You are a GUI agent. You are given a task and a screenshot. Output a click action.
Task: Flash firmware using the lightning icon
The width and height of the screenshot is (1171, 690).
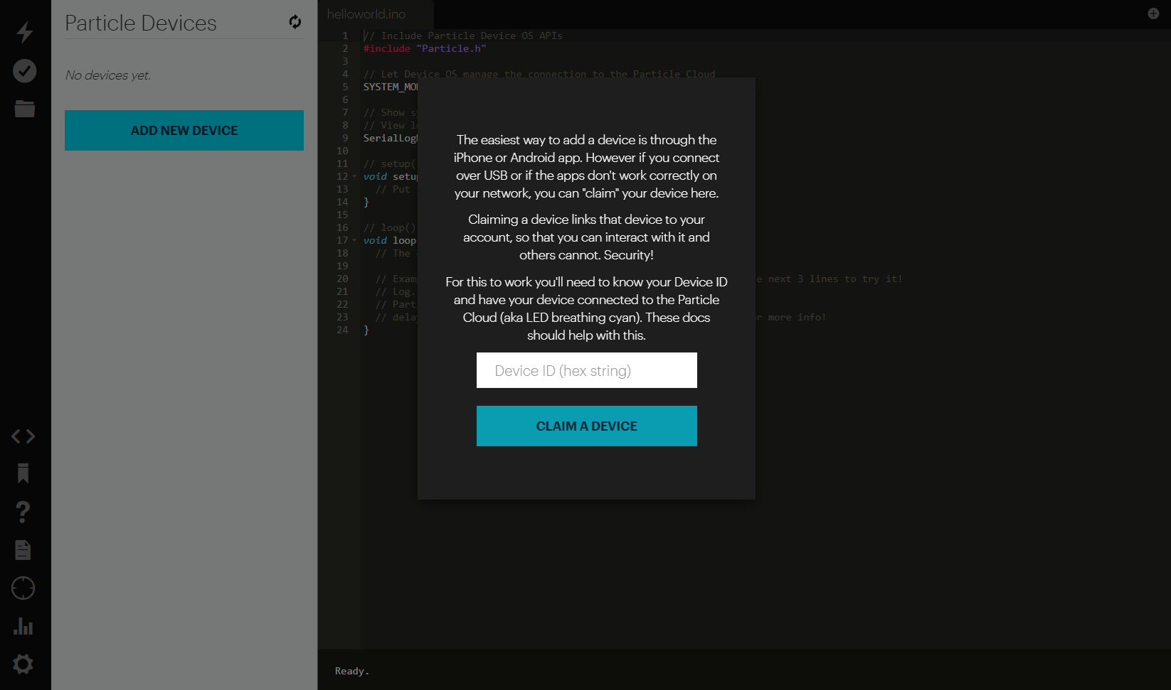(23, 33)
